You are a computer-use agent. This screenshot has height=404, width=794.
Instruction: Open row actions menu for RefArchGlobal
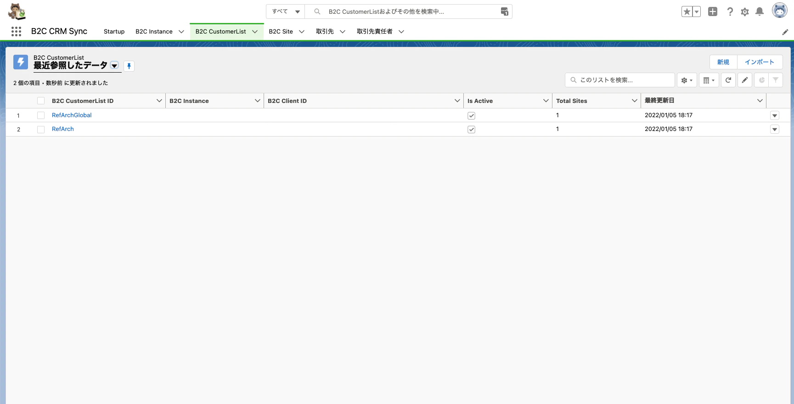[x=775, y=116]
